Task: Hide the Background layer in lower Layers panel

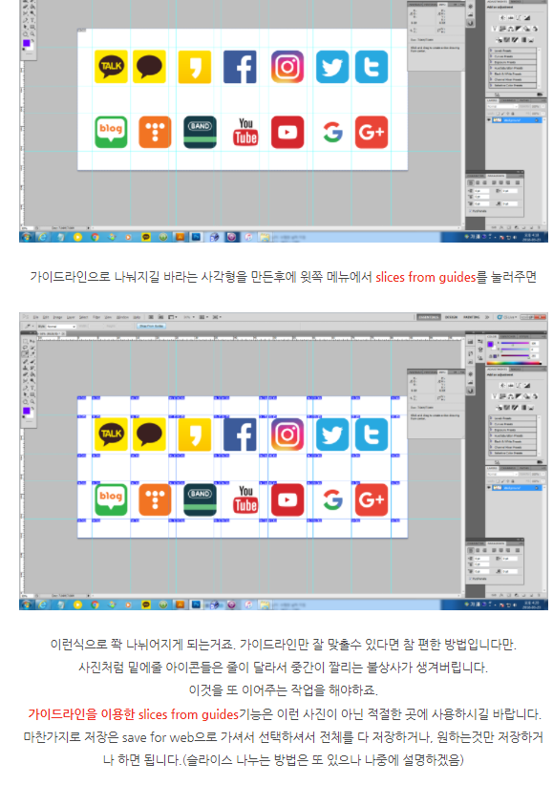Action: 489,487
